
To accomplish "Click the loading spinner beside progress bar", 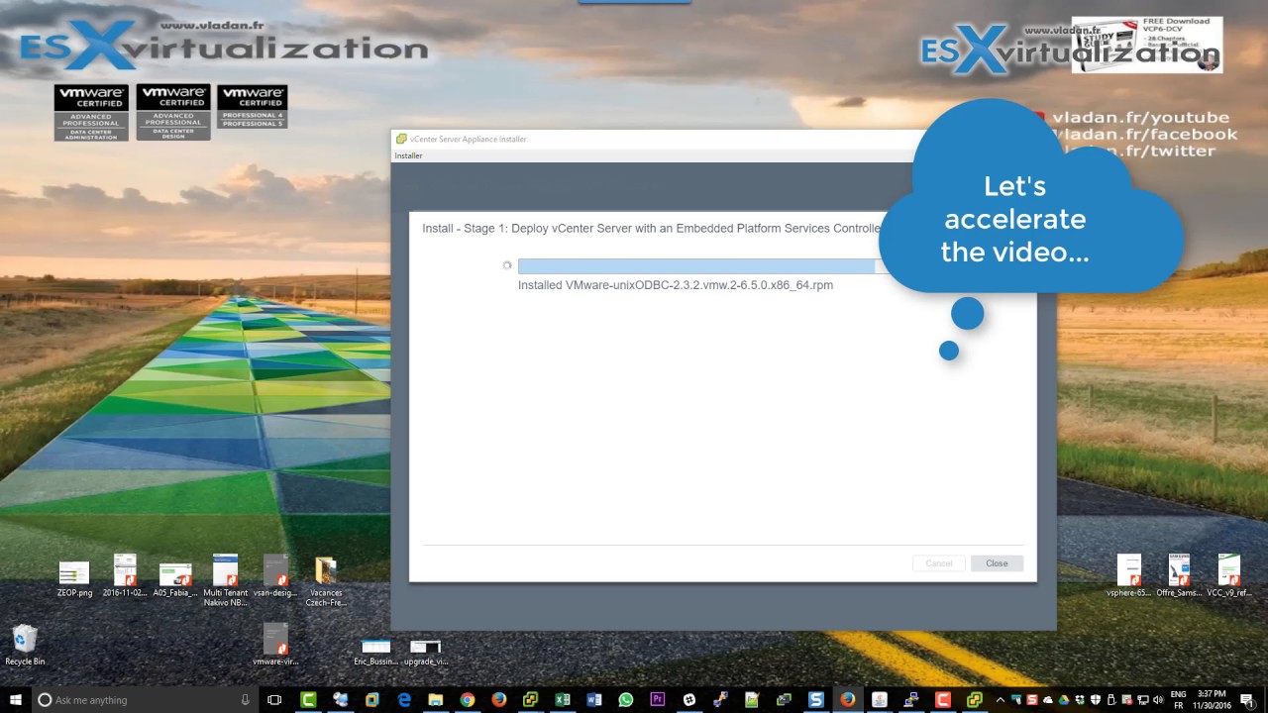I will click(x=507, y=265).
